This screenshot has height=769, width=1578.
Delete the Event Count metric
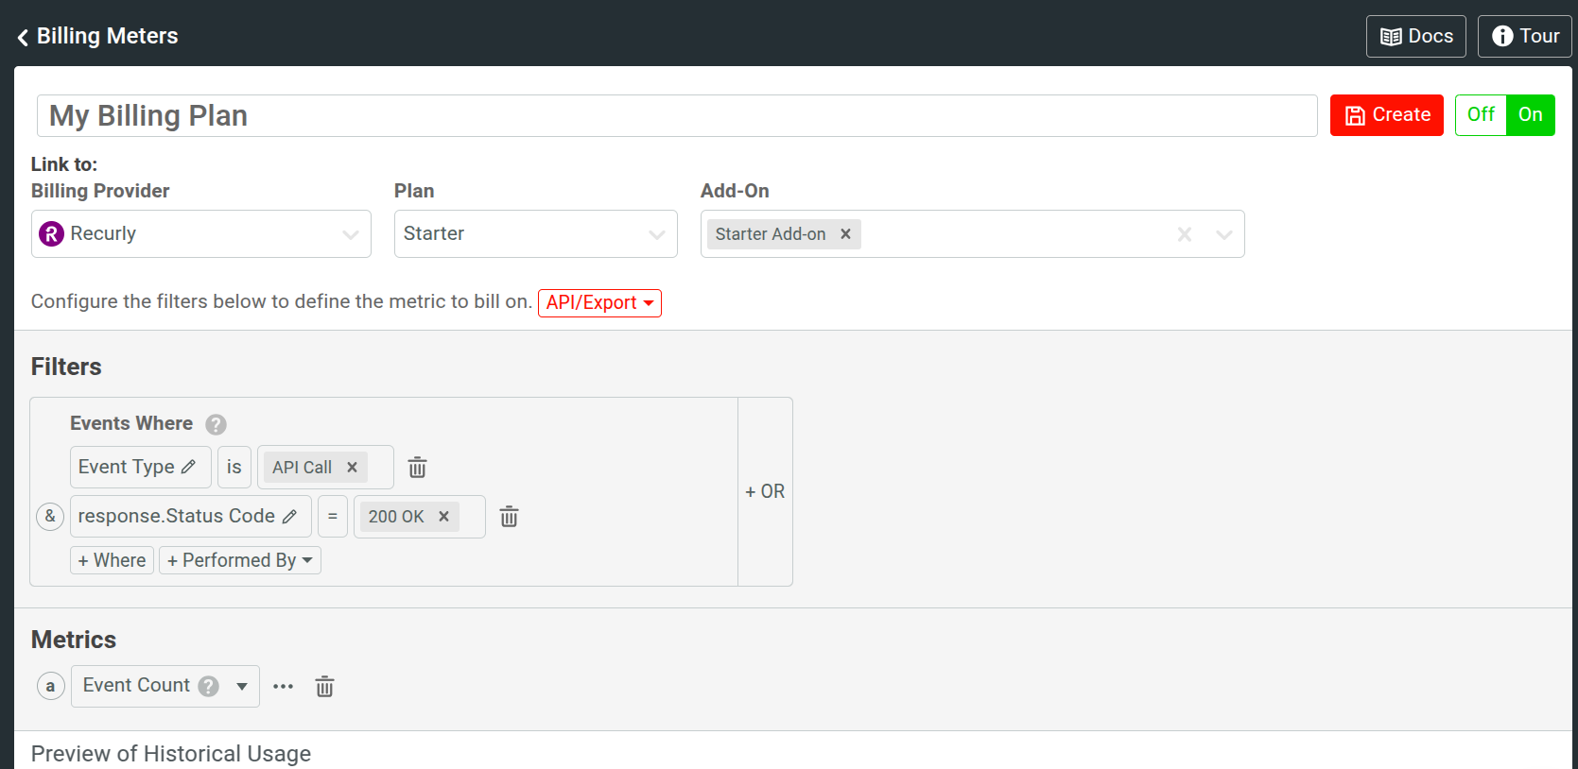click(324, 687)
